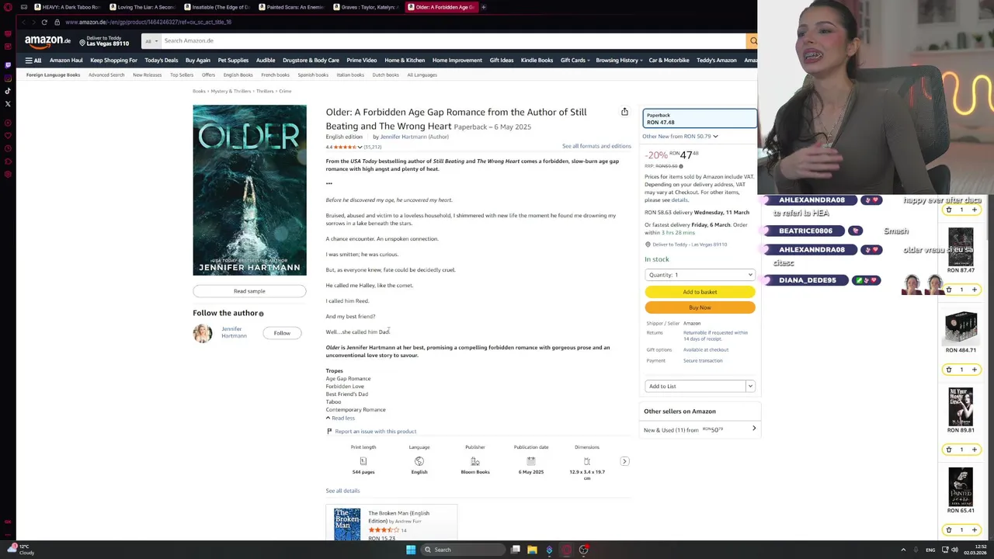Click the Report an issue flag icon
Image resolution: width=994 pixels, height=559 pixels.
coord(329,432)
